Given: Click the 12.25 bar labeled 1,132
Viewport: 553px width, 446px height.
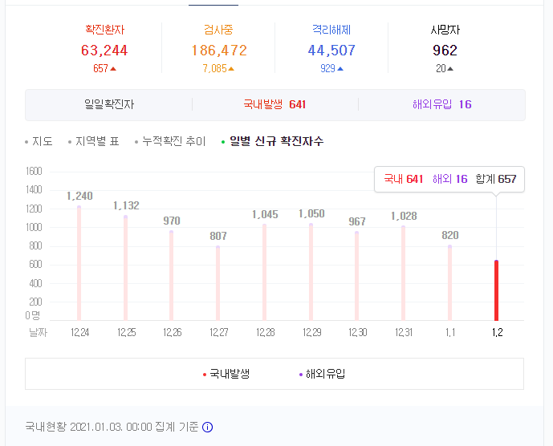Looking at the screenshot, I should 125,268.
